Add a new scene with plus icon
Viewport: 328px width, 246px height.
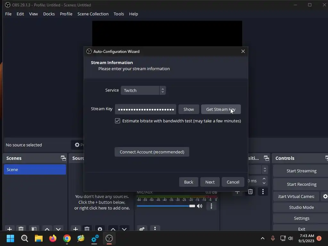[x=9, y=229]
